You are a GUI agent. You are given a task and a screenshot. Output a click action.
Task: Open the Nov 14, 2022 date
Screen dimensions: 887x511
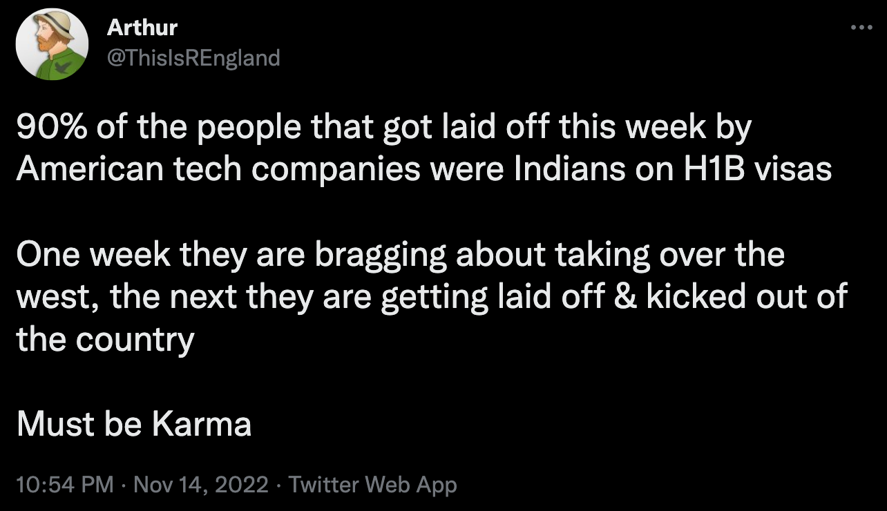201,484
